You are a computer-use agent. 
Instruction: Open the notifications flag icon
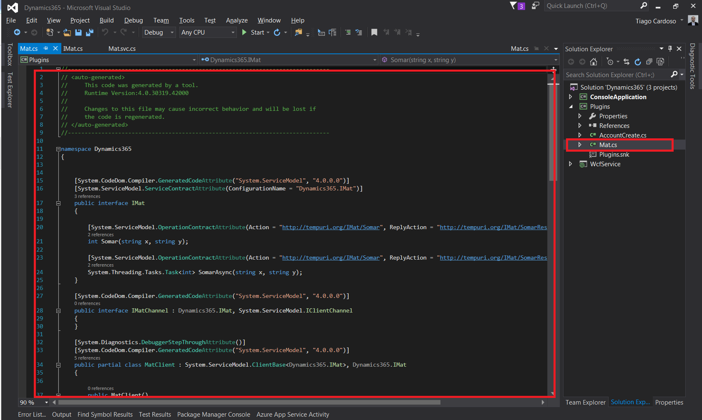(513, 6)
